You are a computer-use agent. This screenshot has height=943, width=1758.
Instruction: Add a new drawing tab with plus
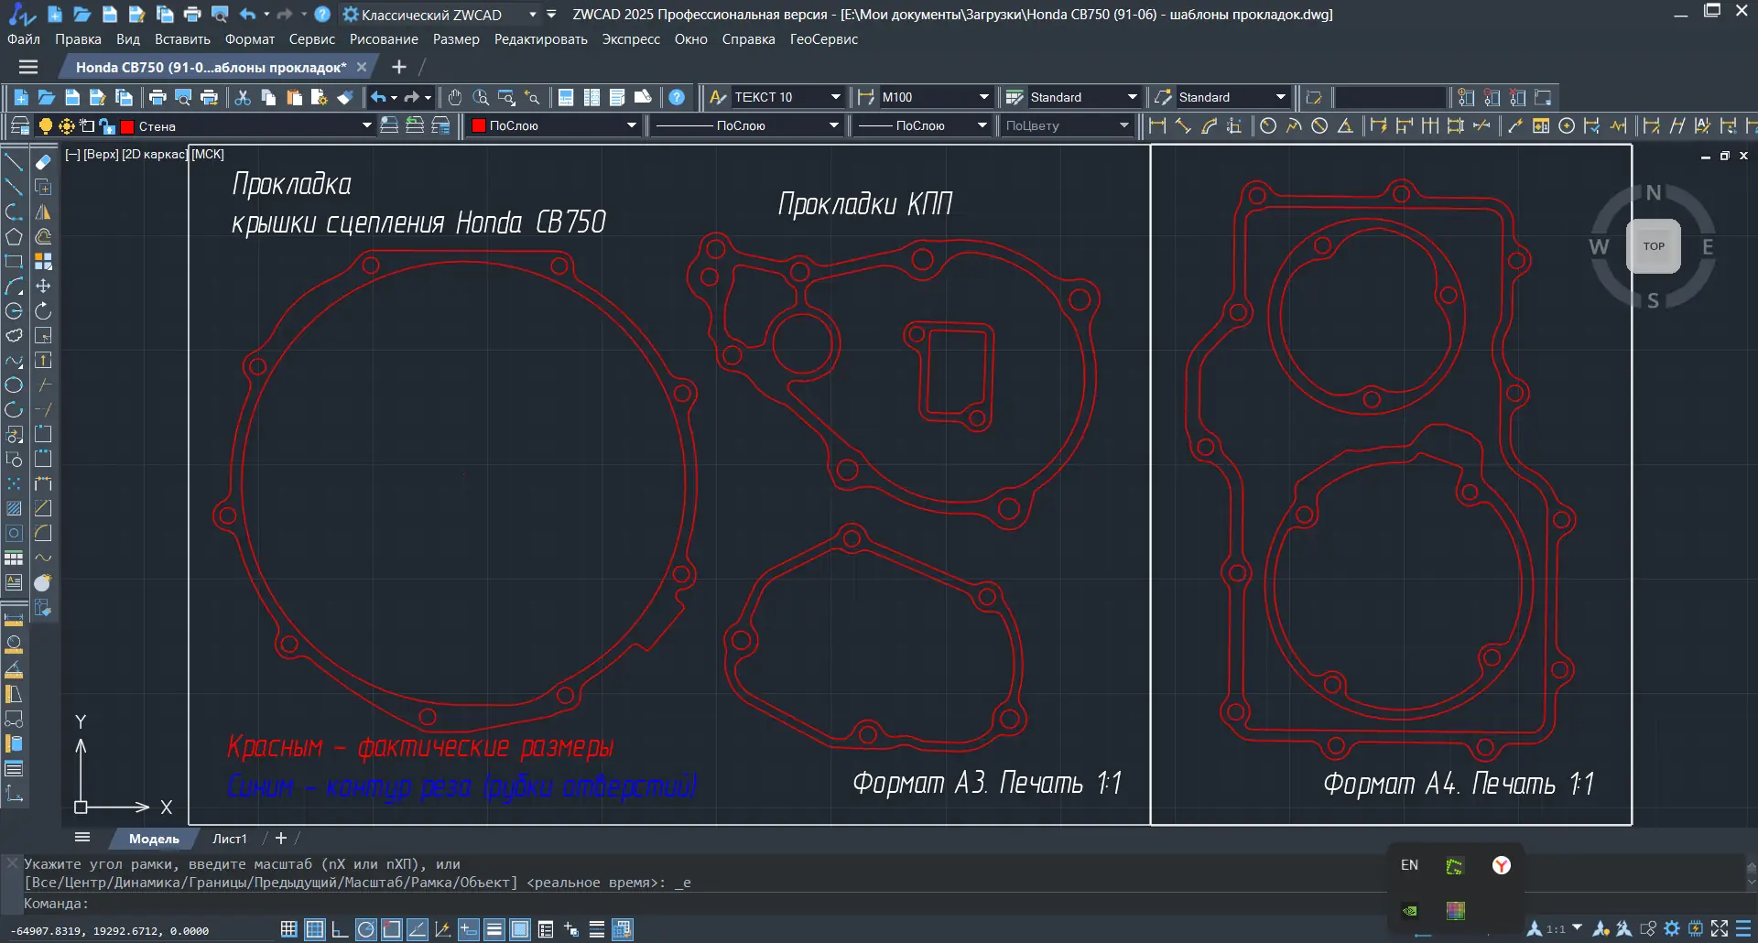pyautogui.click(x=398, y=67)
